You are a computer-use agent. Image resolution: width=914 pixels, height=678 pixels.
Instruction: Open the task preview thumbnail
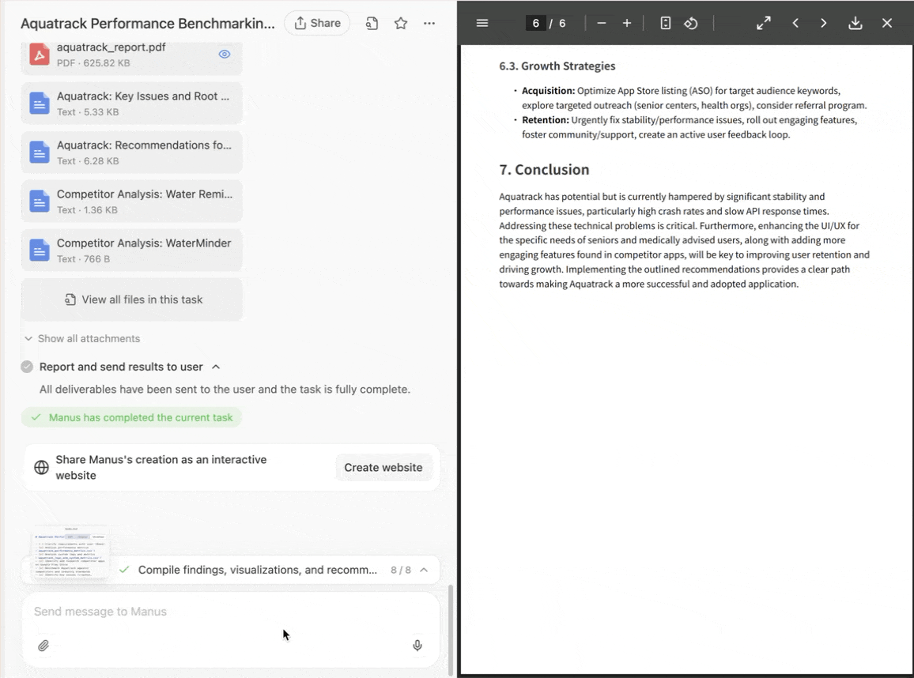point(70,552)
